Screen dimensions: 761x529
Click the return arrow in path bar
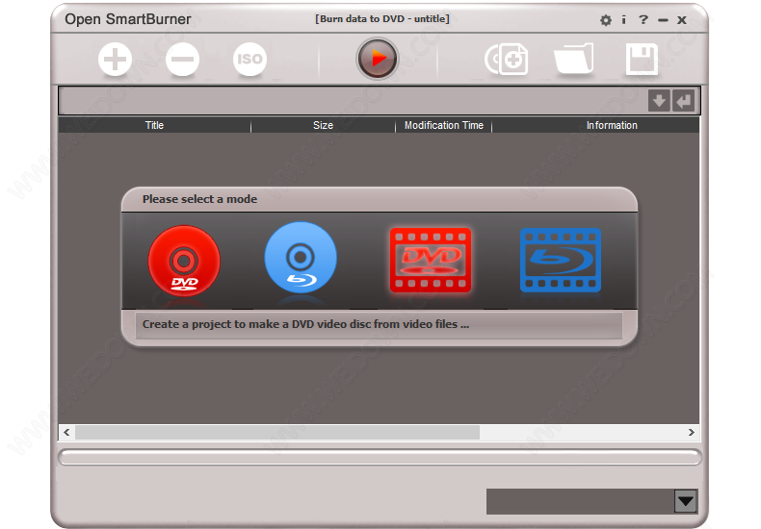[x=684, y=101]
